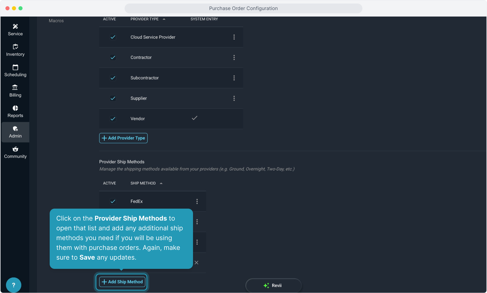The height and width of the screenshot is (293, 487).
Task: Click the Add Ship Method button
Action: [x=122, y=282]
